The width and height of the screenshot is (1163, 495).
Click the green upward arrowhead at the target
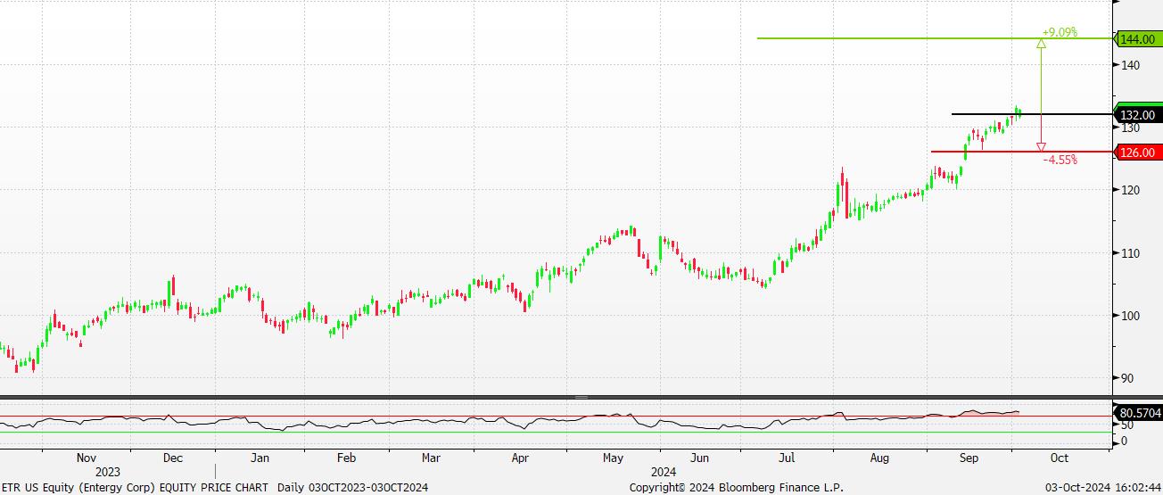tap(1041, 44)
